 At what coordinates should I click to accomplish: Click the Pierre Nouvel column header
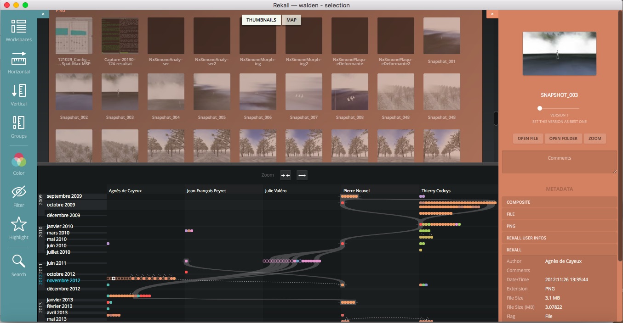pos(356,190)
